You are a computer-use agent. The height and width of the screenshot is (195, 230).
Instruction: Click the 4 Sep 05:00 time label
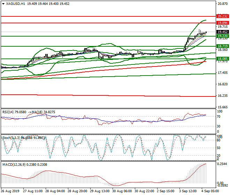(x=210, y=191)
